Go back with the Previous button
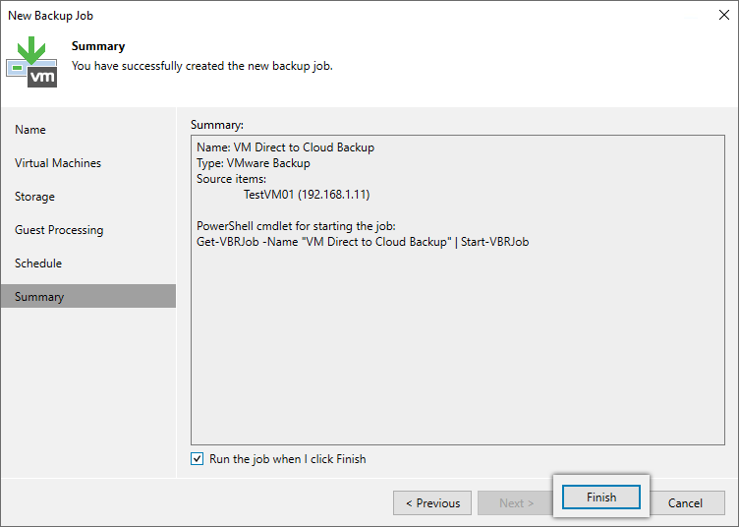The height and width of the screenshot is (527, 739). (x=432, y=503)
